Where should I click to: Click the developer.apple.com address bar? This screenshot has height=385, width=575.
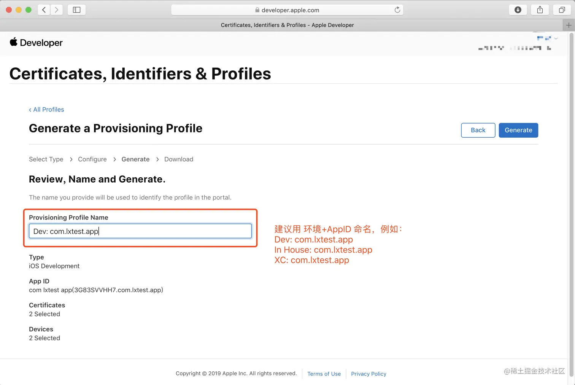287,10
